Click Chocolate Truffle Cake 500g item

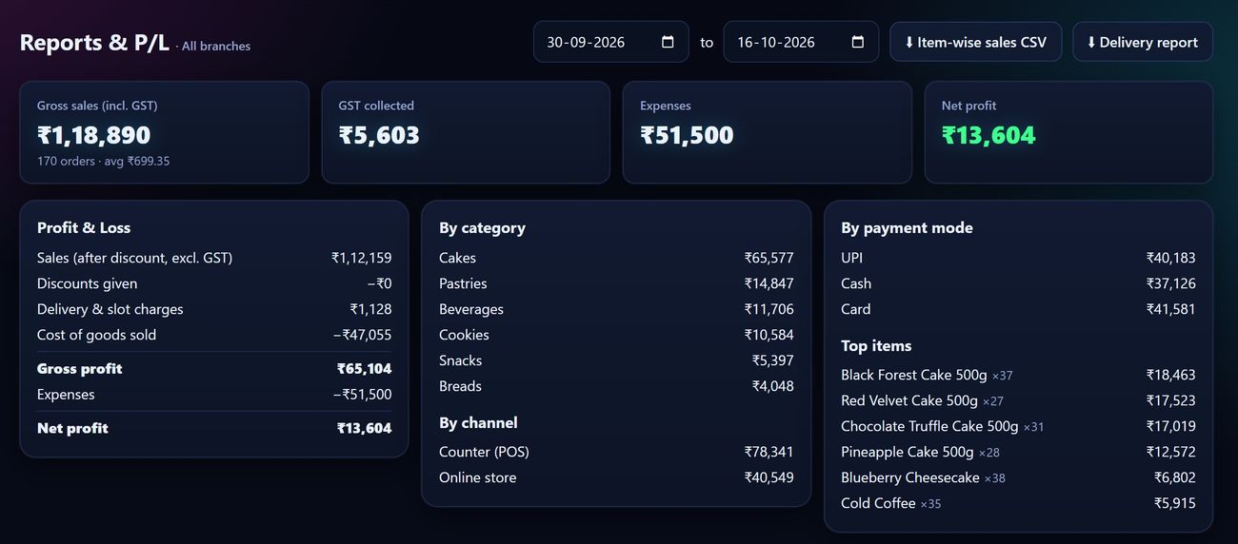[x=929, y=426]
